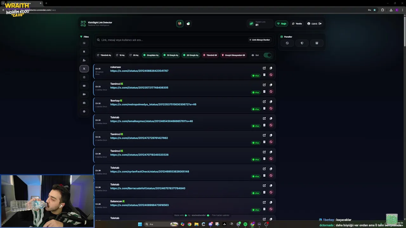Click the cavs logout button

[314, 24]
